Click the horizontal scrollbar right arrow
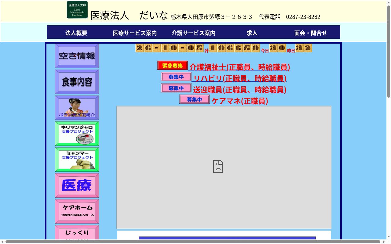391x244 pixels. (384, 242)
